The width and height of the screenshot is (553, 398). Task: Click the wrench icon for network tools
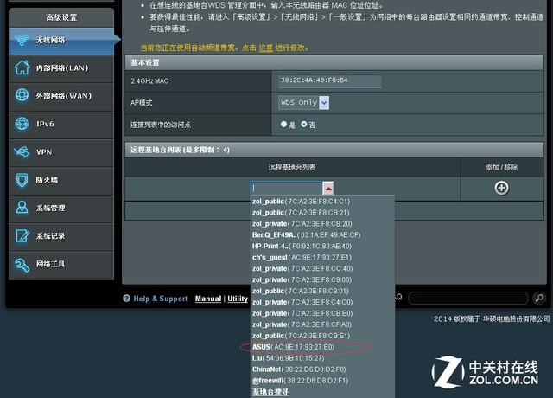tap(22, 265)
